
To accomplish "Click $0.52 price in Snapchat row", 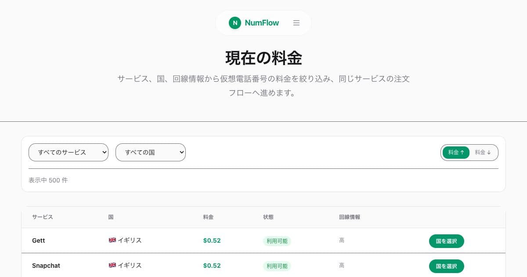I will [x=212, y=266].
